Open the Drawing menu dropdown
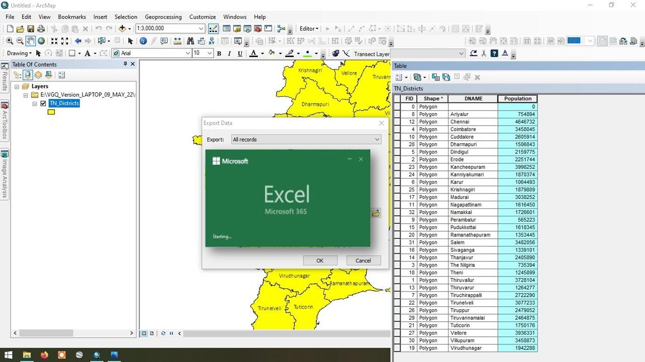This screenshot has width=645, height=362. click(x=19, y=53)
